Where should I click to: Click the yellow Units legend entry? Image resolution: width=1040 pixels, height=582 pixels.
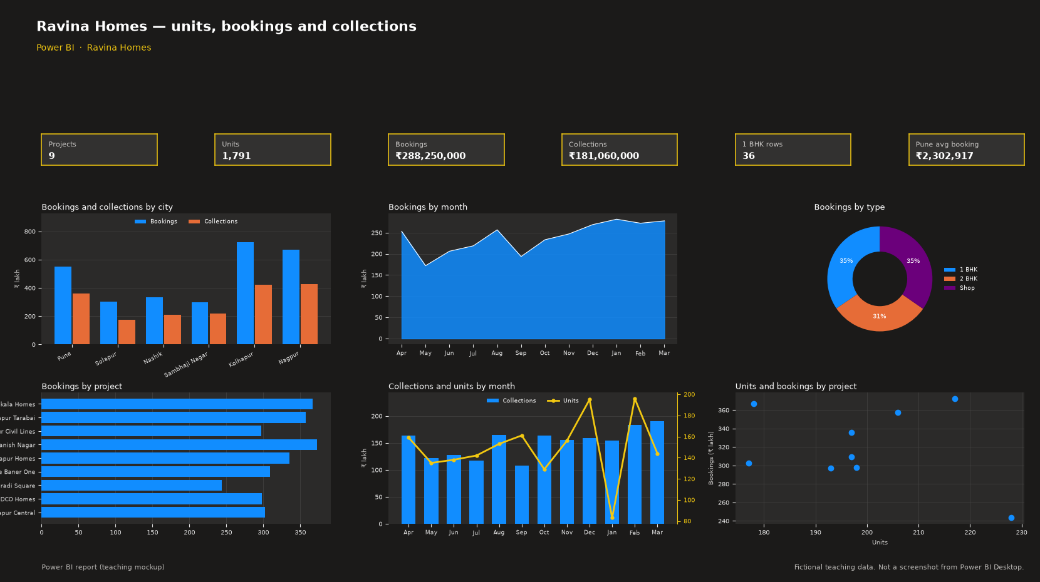click(x=563, y=401)
